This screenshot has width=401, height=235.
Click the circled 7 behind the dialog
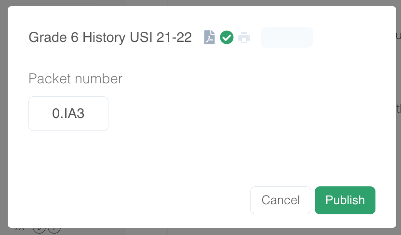coord(54,229)
